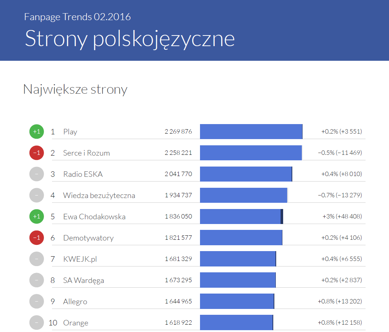Screen dimensions: 389x332
Task: Click the blue bar for Play
Action: tap(251, 131)
